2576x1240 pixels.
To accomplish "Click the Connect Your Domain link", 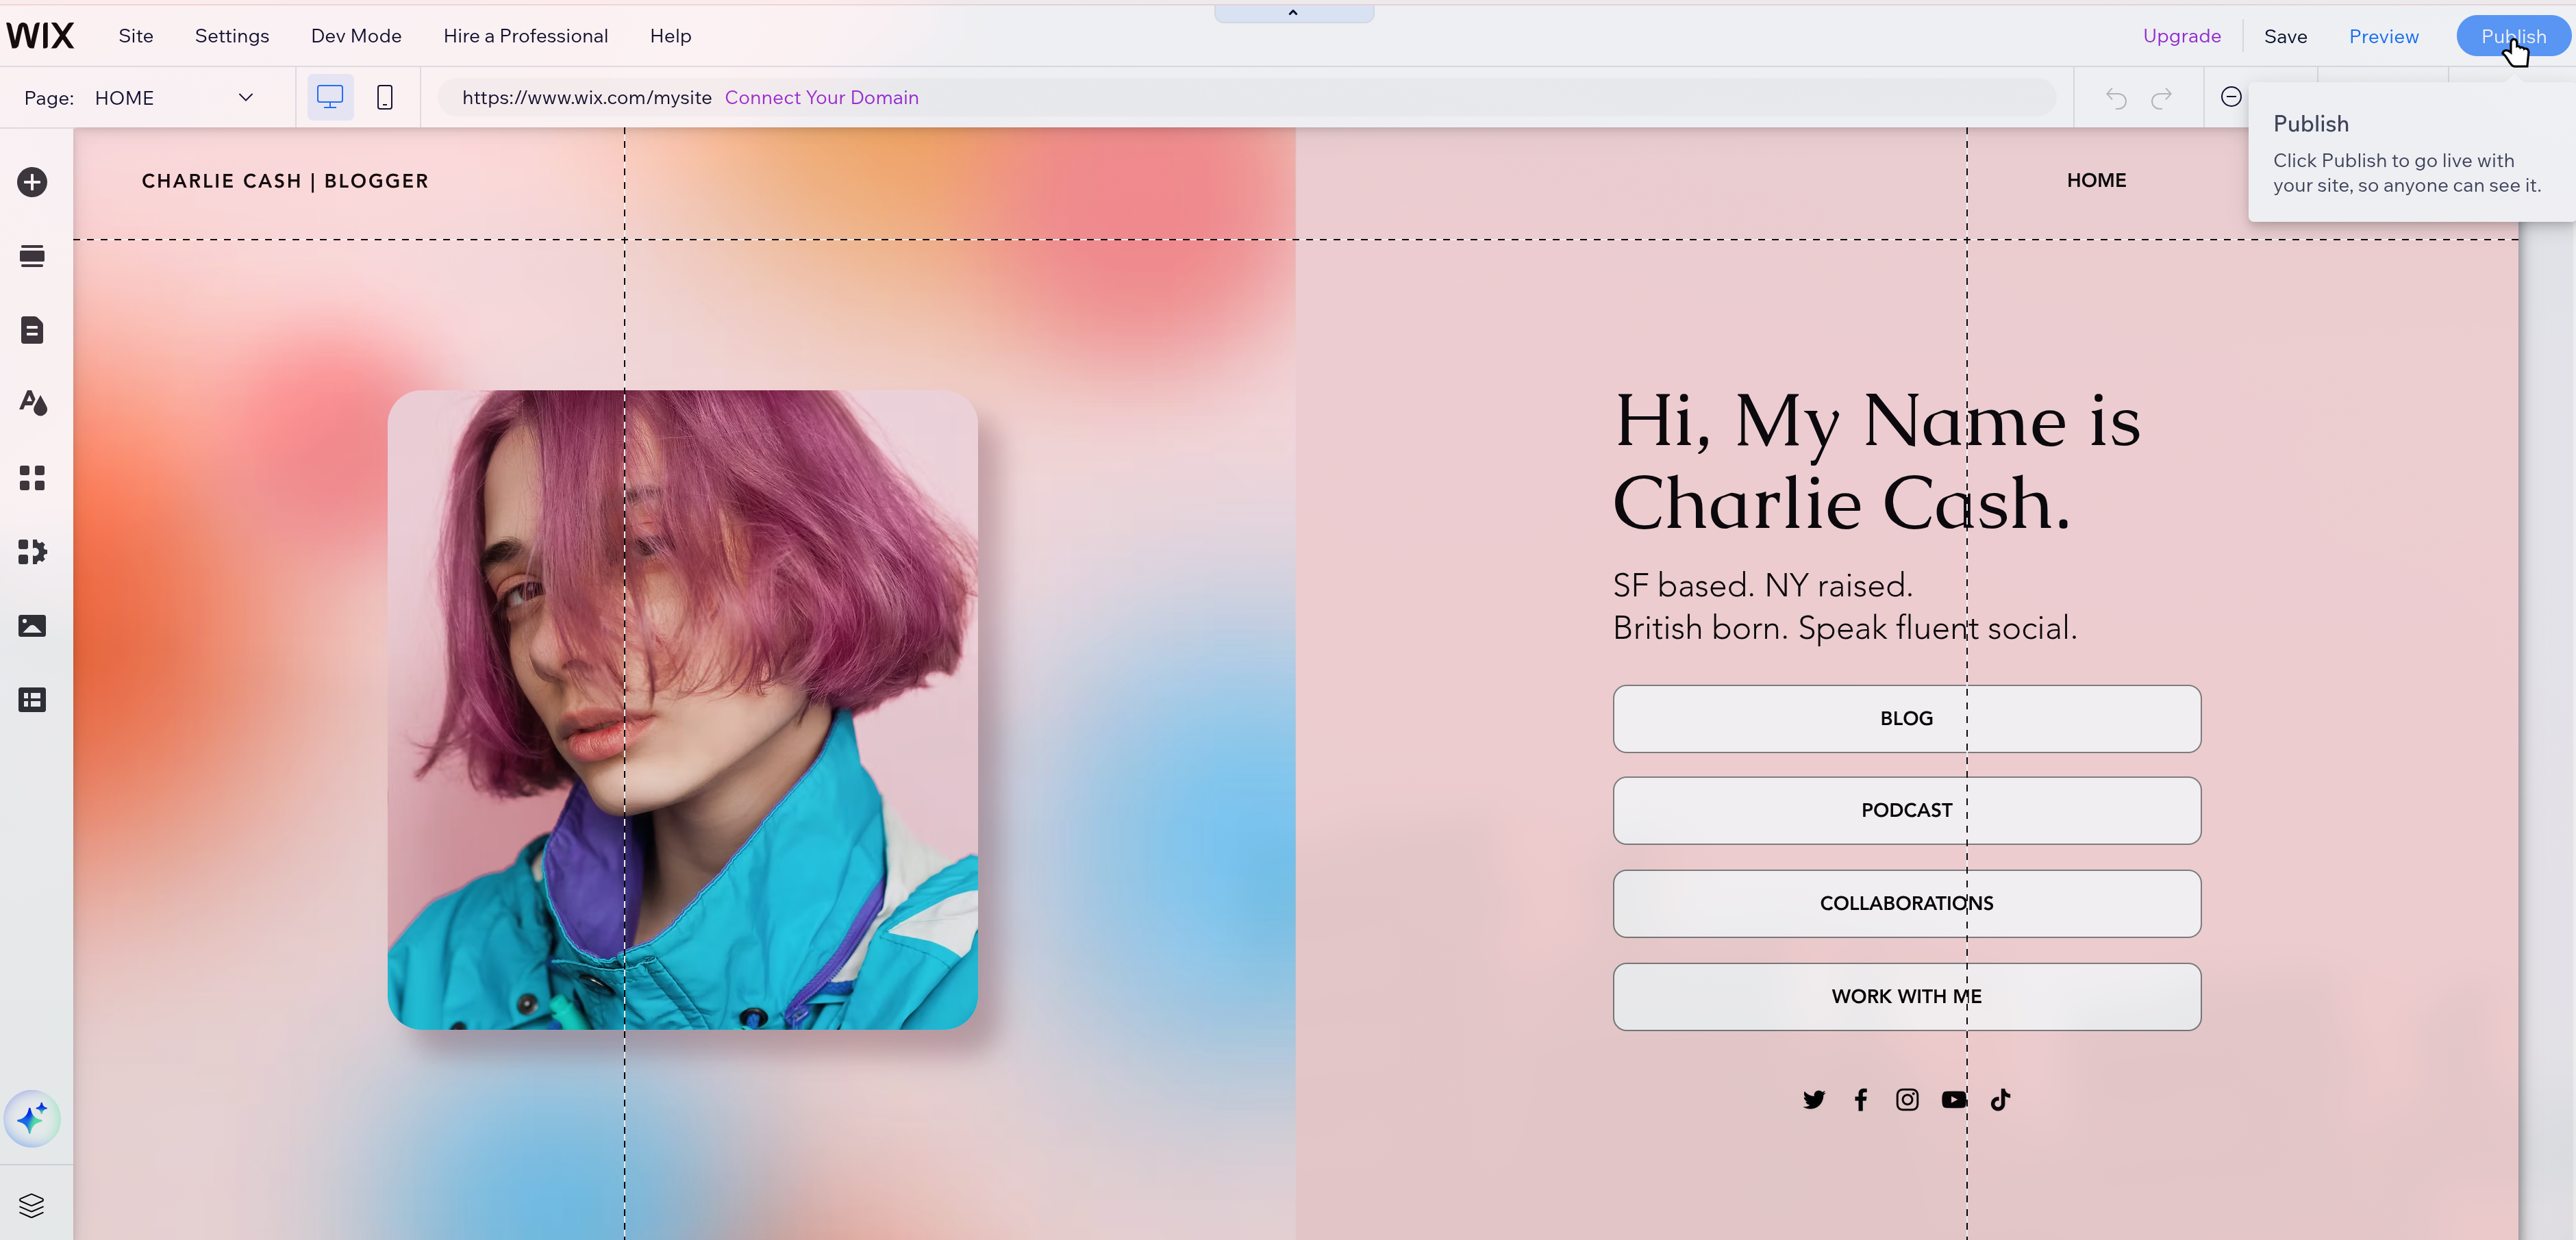I will 821,97.
